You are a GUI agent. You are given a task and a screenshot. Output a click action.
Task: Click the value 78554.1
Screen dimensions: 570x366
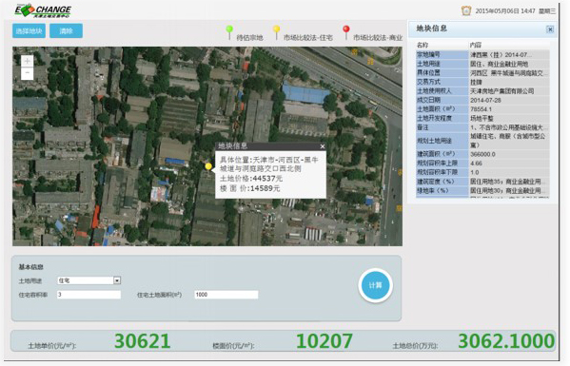481,109
